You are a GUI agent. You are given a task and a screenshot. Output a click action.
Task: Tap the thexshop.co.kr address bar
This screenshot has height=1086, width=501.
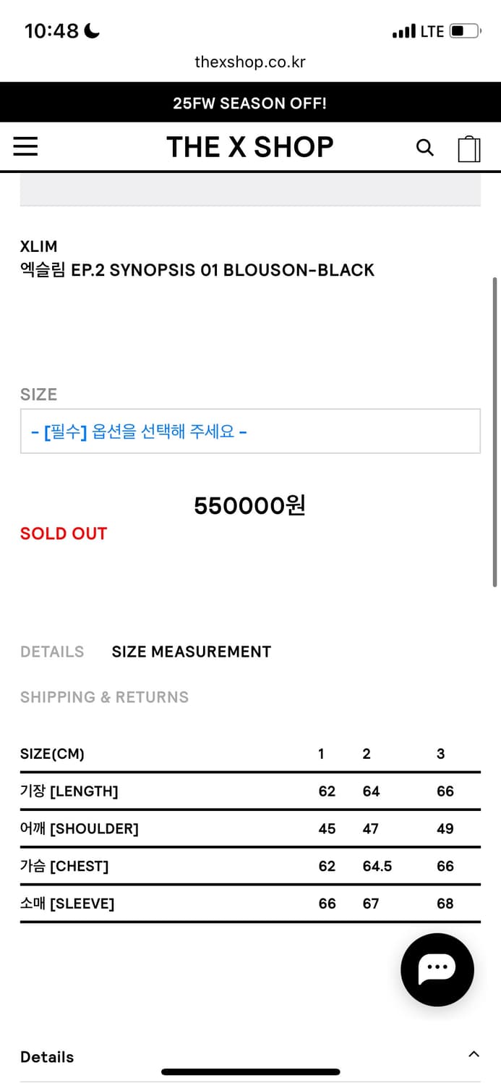point(250,62)
